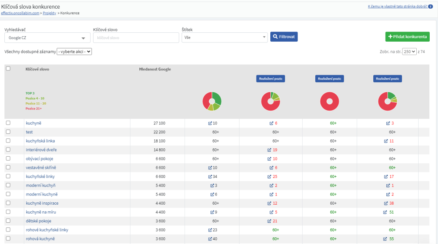Image resolution: width=438 pixels, height=244 pixels.
Task: Open external link icon beside red 1 in moderní kuchyně row
Action: (271, 194)
